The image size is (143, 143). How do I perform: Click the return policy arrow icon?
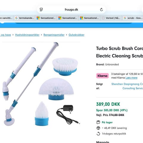(98, 134)
